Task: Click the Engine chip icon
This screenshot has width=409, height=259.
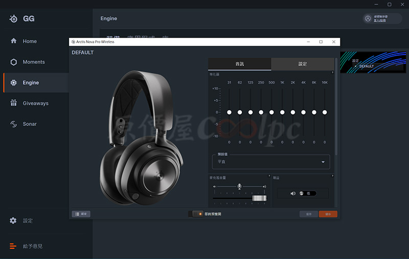Action: coord(14,83)
